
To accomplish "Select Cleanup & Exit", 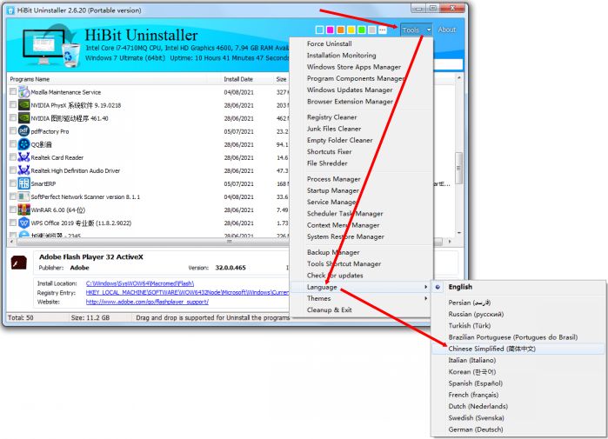I will click(329, 310).
